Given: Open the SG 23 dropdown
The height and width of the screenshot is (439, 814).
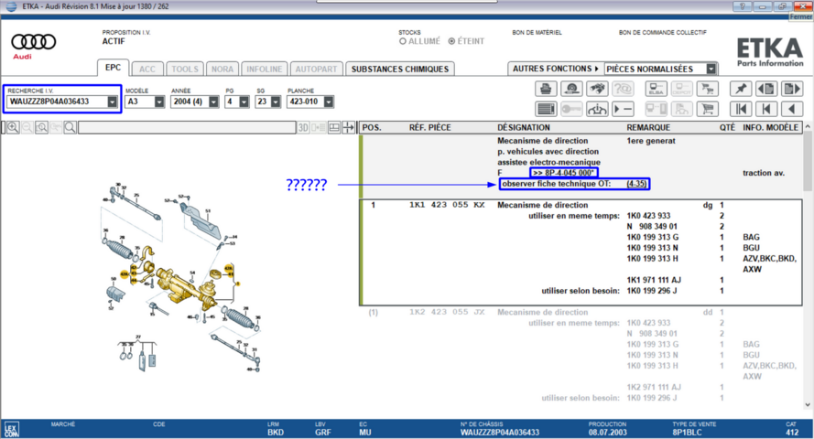Looking at the screenshot, I should (276, 102).
